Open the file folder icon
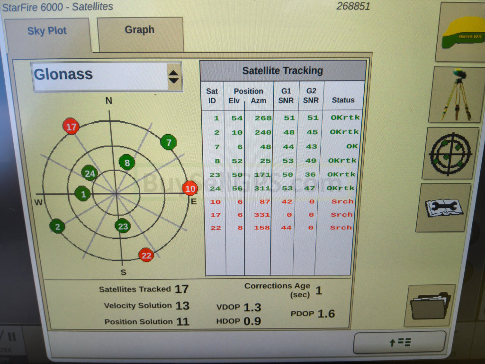Image resolution: width=485 pixels, height=364 pixels. 430,306
